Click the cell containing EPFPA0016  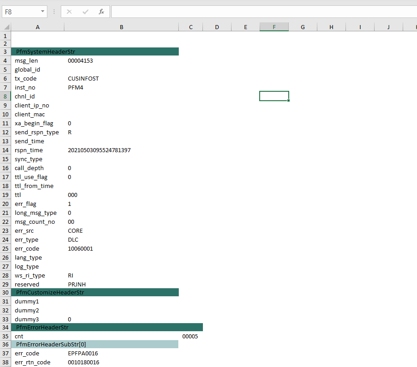[83, 354]
